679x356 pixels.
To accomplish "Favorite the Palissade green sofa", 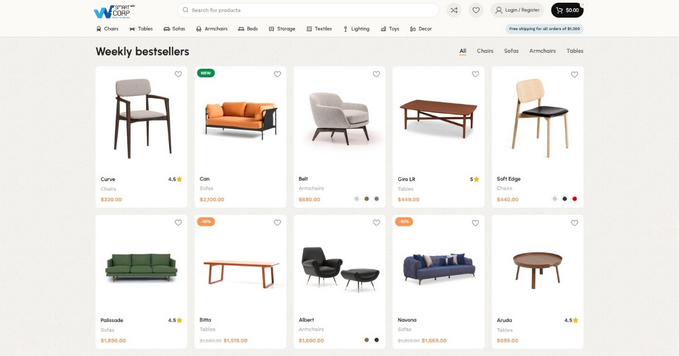I will [x=178, y=223].
